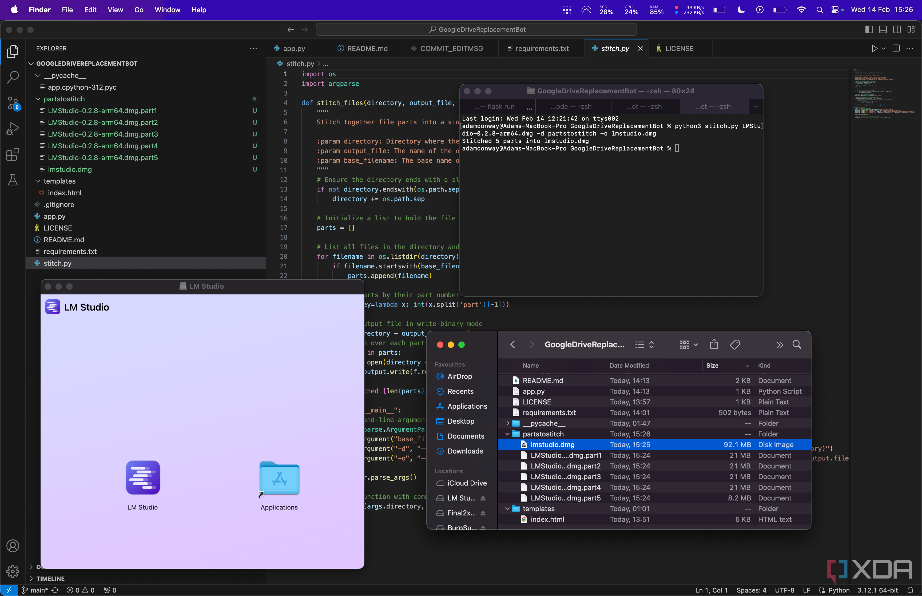Open the Go menu in the menu bar

[x=138, y=10]
